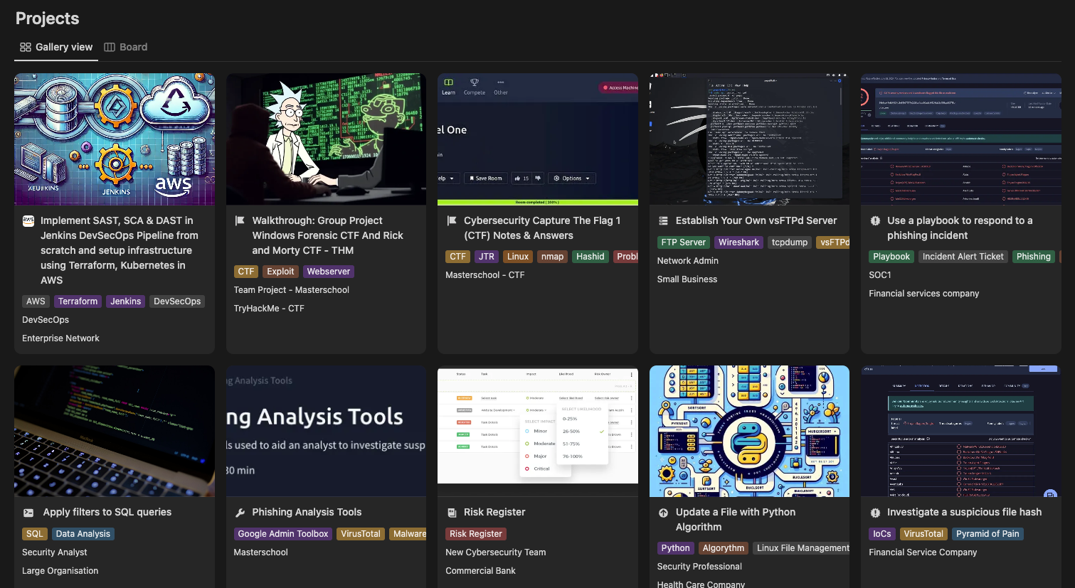Image resolution: width=1075 pixels, height=588 pixels.
Task: Click wrench icon beside Phishing Analysis Tools
Action: click(x=240, y=512)
